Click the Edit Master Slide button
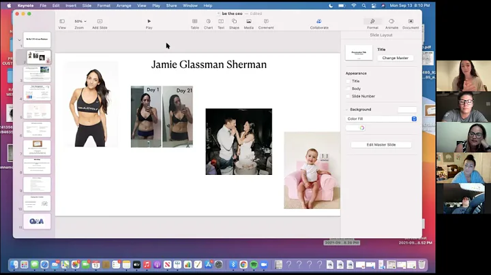491x275 pixels. (381, 145)
